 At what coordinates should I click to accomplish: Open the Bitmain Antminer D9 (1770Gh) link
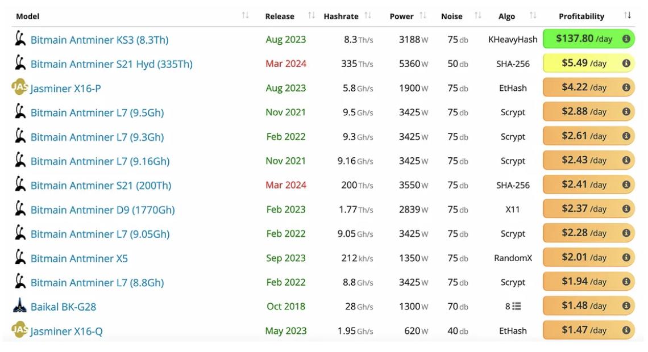click(x=102, y=210)
